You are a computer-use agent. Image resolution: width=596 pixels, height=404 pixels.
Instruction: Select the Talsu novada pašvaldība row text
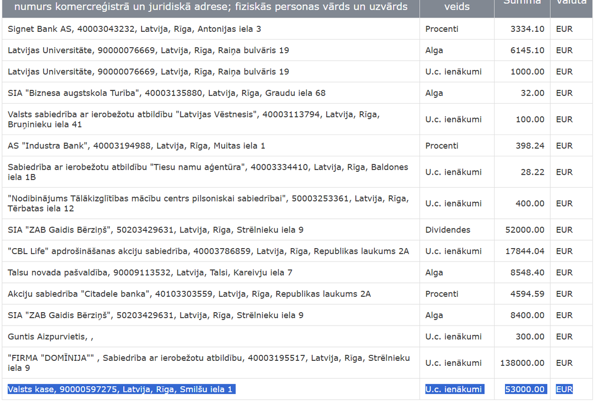pos(150,272)
